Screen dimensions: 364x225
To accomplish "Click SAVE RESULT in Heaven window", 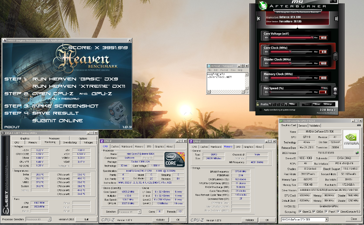I will click(55, 113).
